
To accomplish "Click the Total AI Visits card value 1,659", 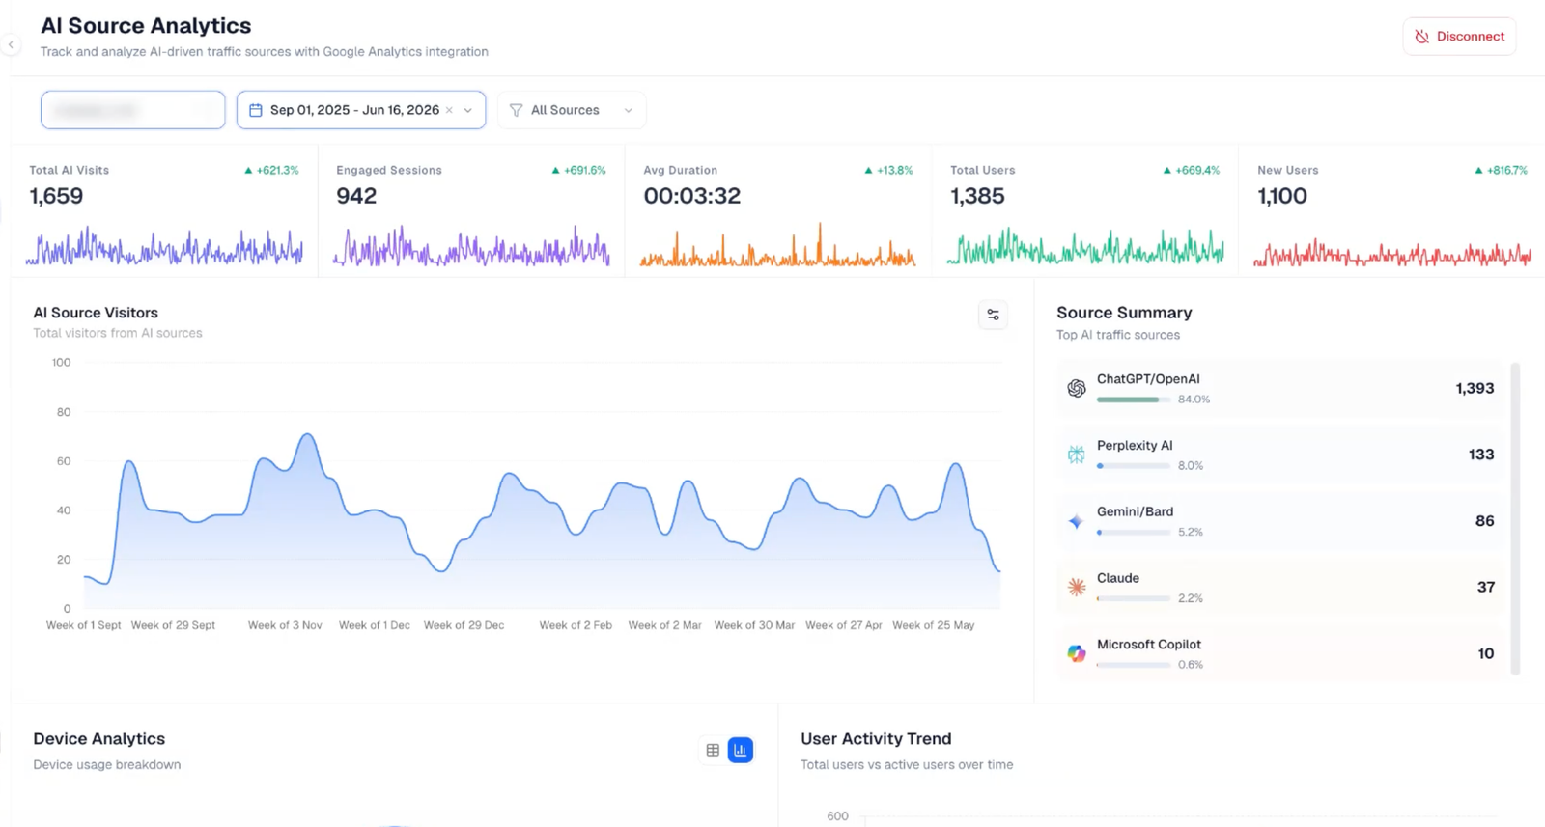I will tap(56, 196).
